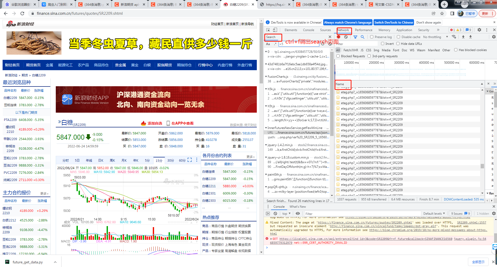Toggle the Img request type filter
This screenshot has height=267, width=497.
[x=376, y=50]
